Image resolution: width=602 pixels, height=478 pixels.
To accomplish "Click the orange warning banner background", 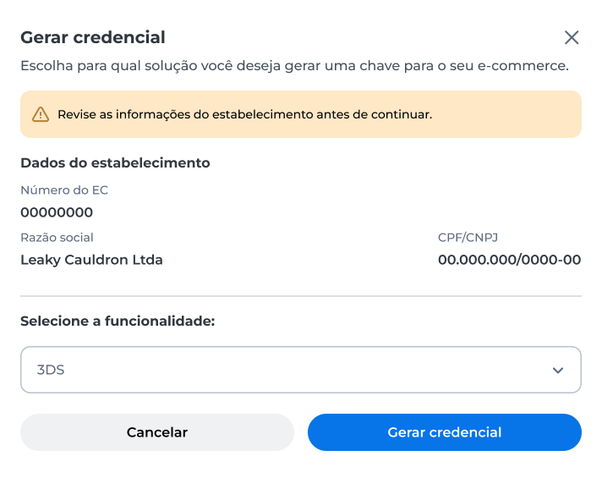I will click(x=301, y=114).
